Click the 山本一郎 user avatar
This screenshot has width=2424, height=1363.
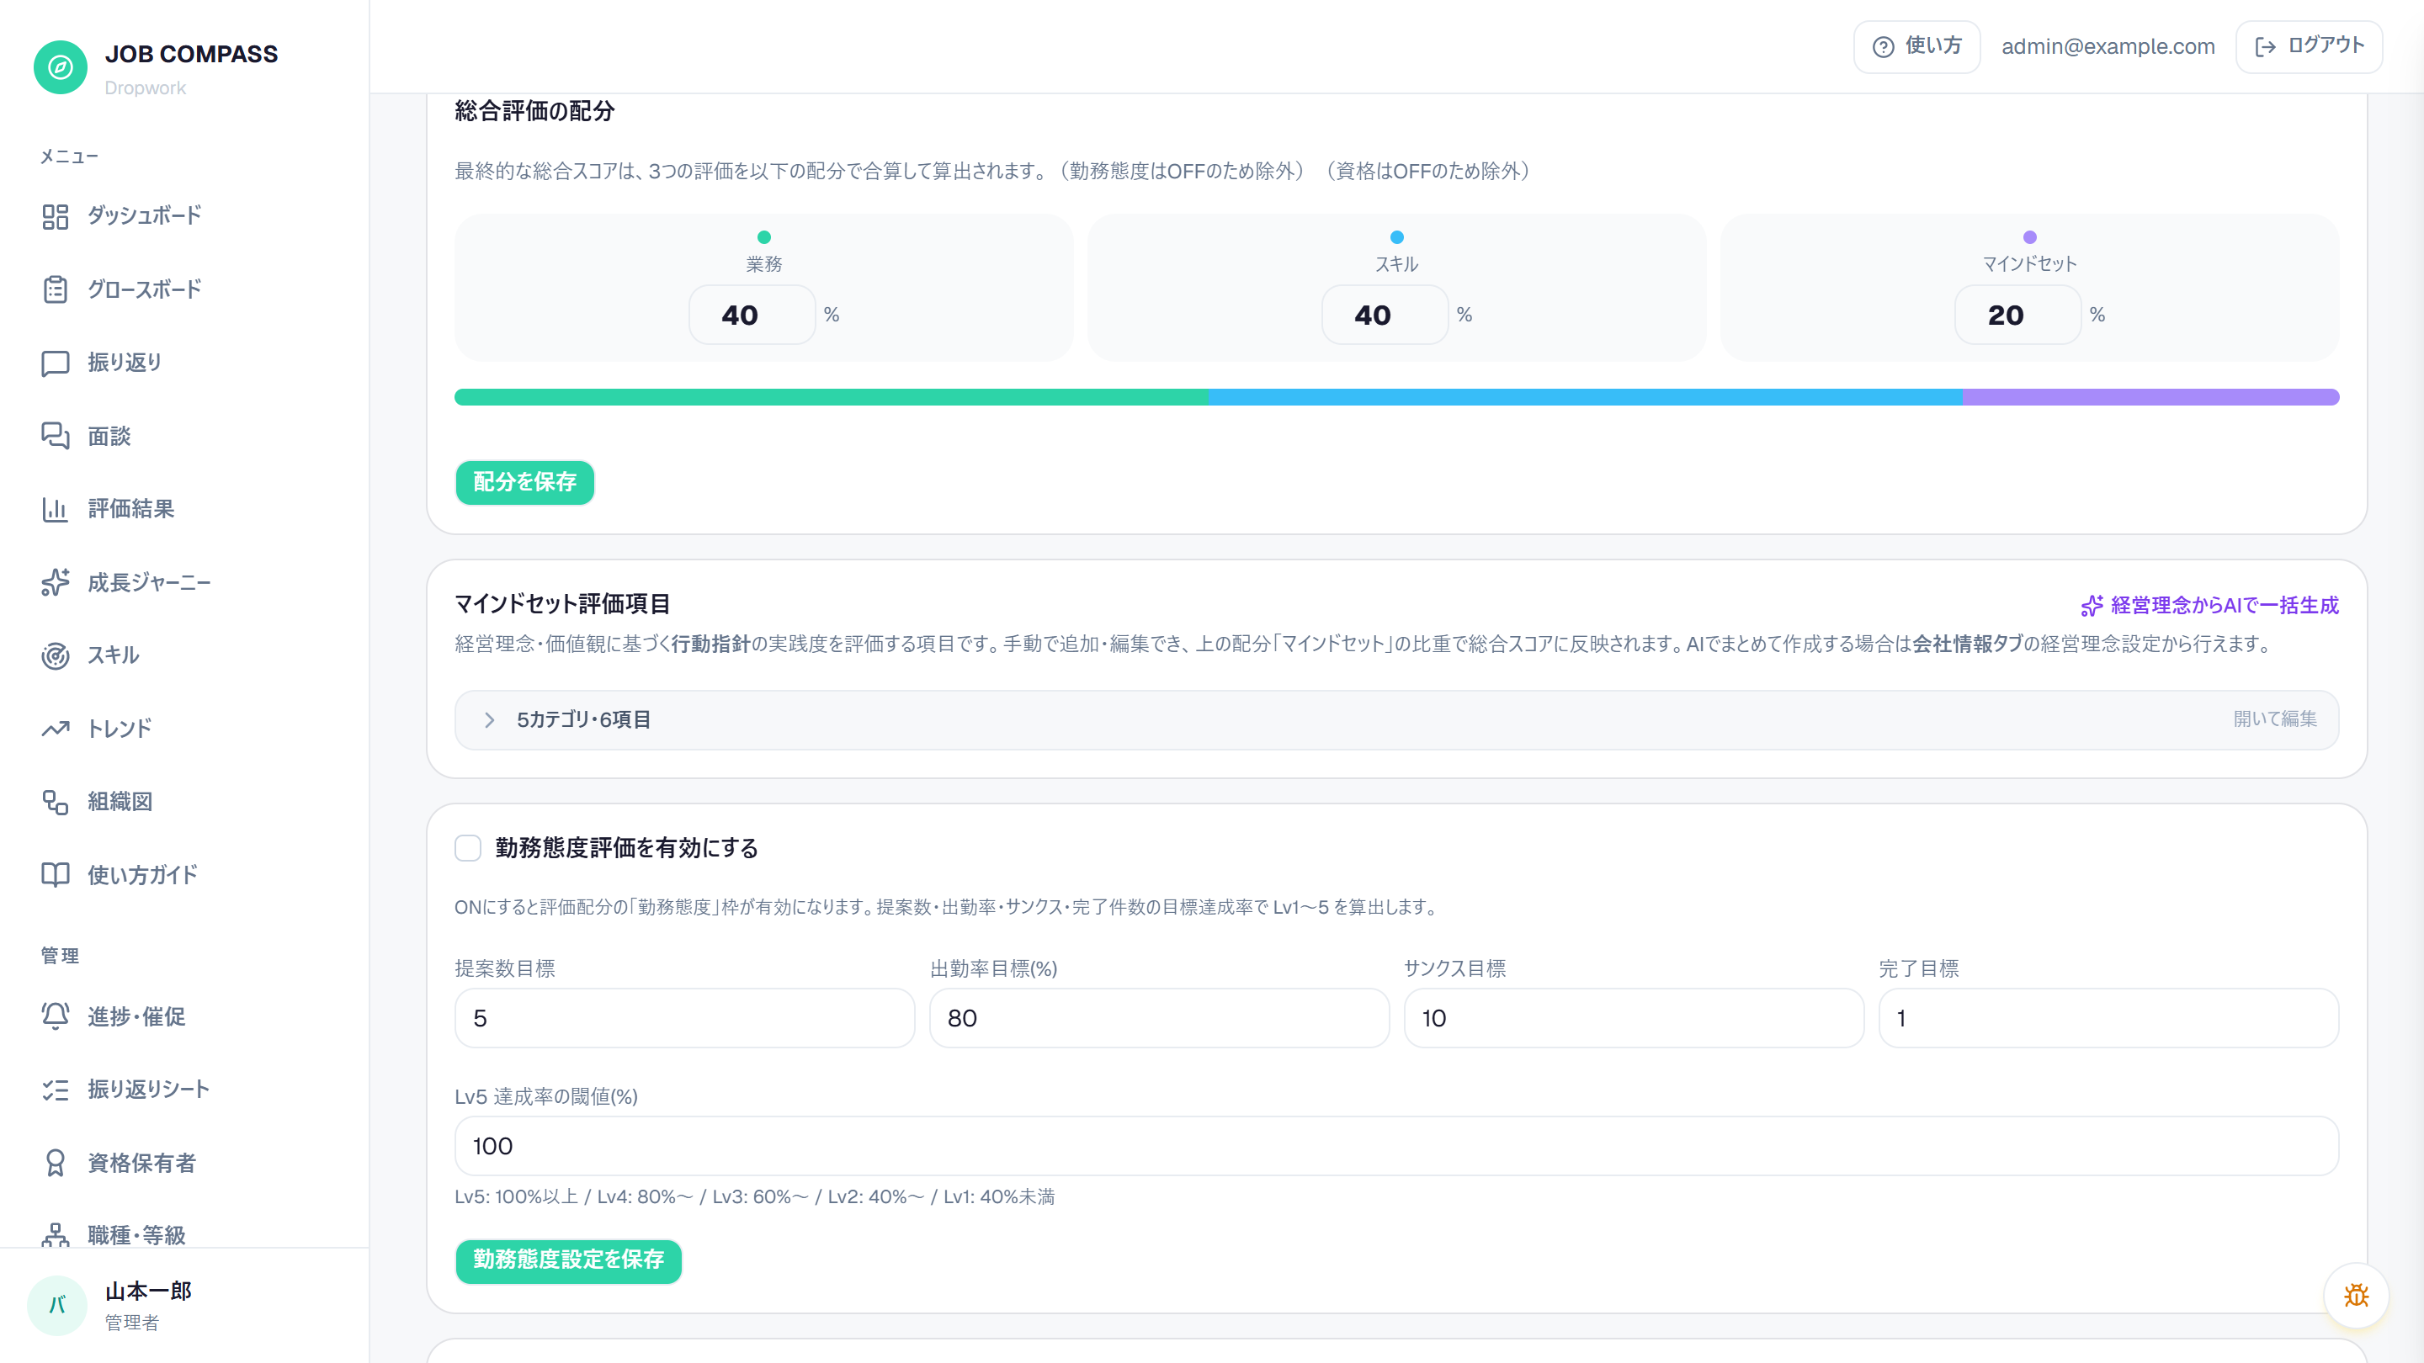(x=57, y=1305)
